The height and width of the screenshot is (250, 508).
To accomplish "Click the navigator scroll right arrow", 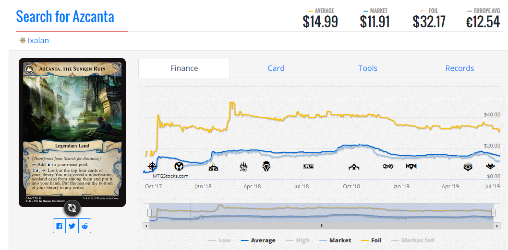I will click(x=497, y=226).
